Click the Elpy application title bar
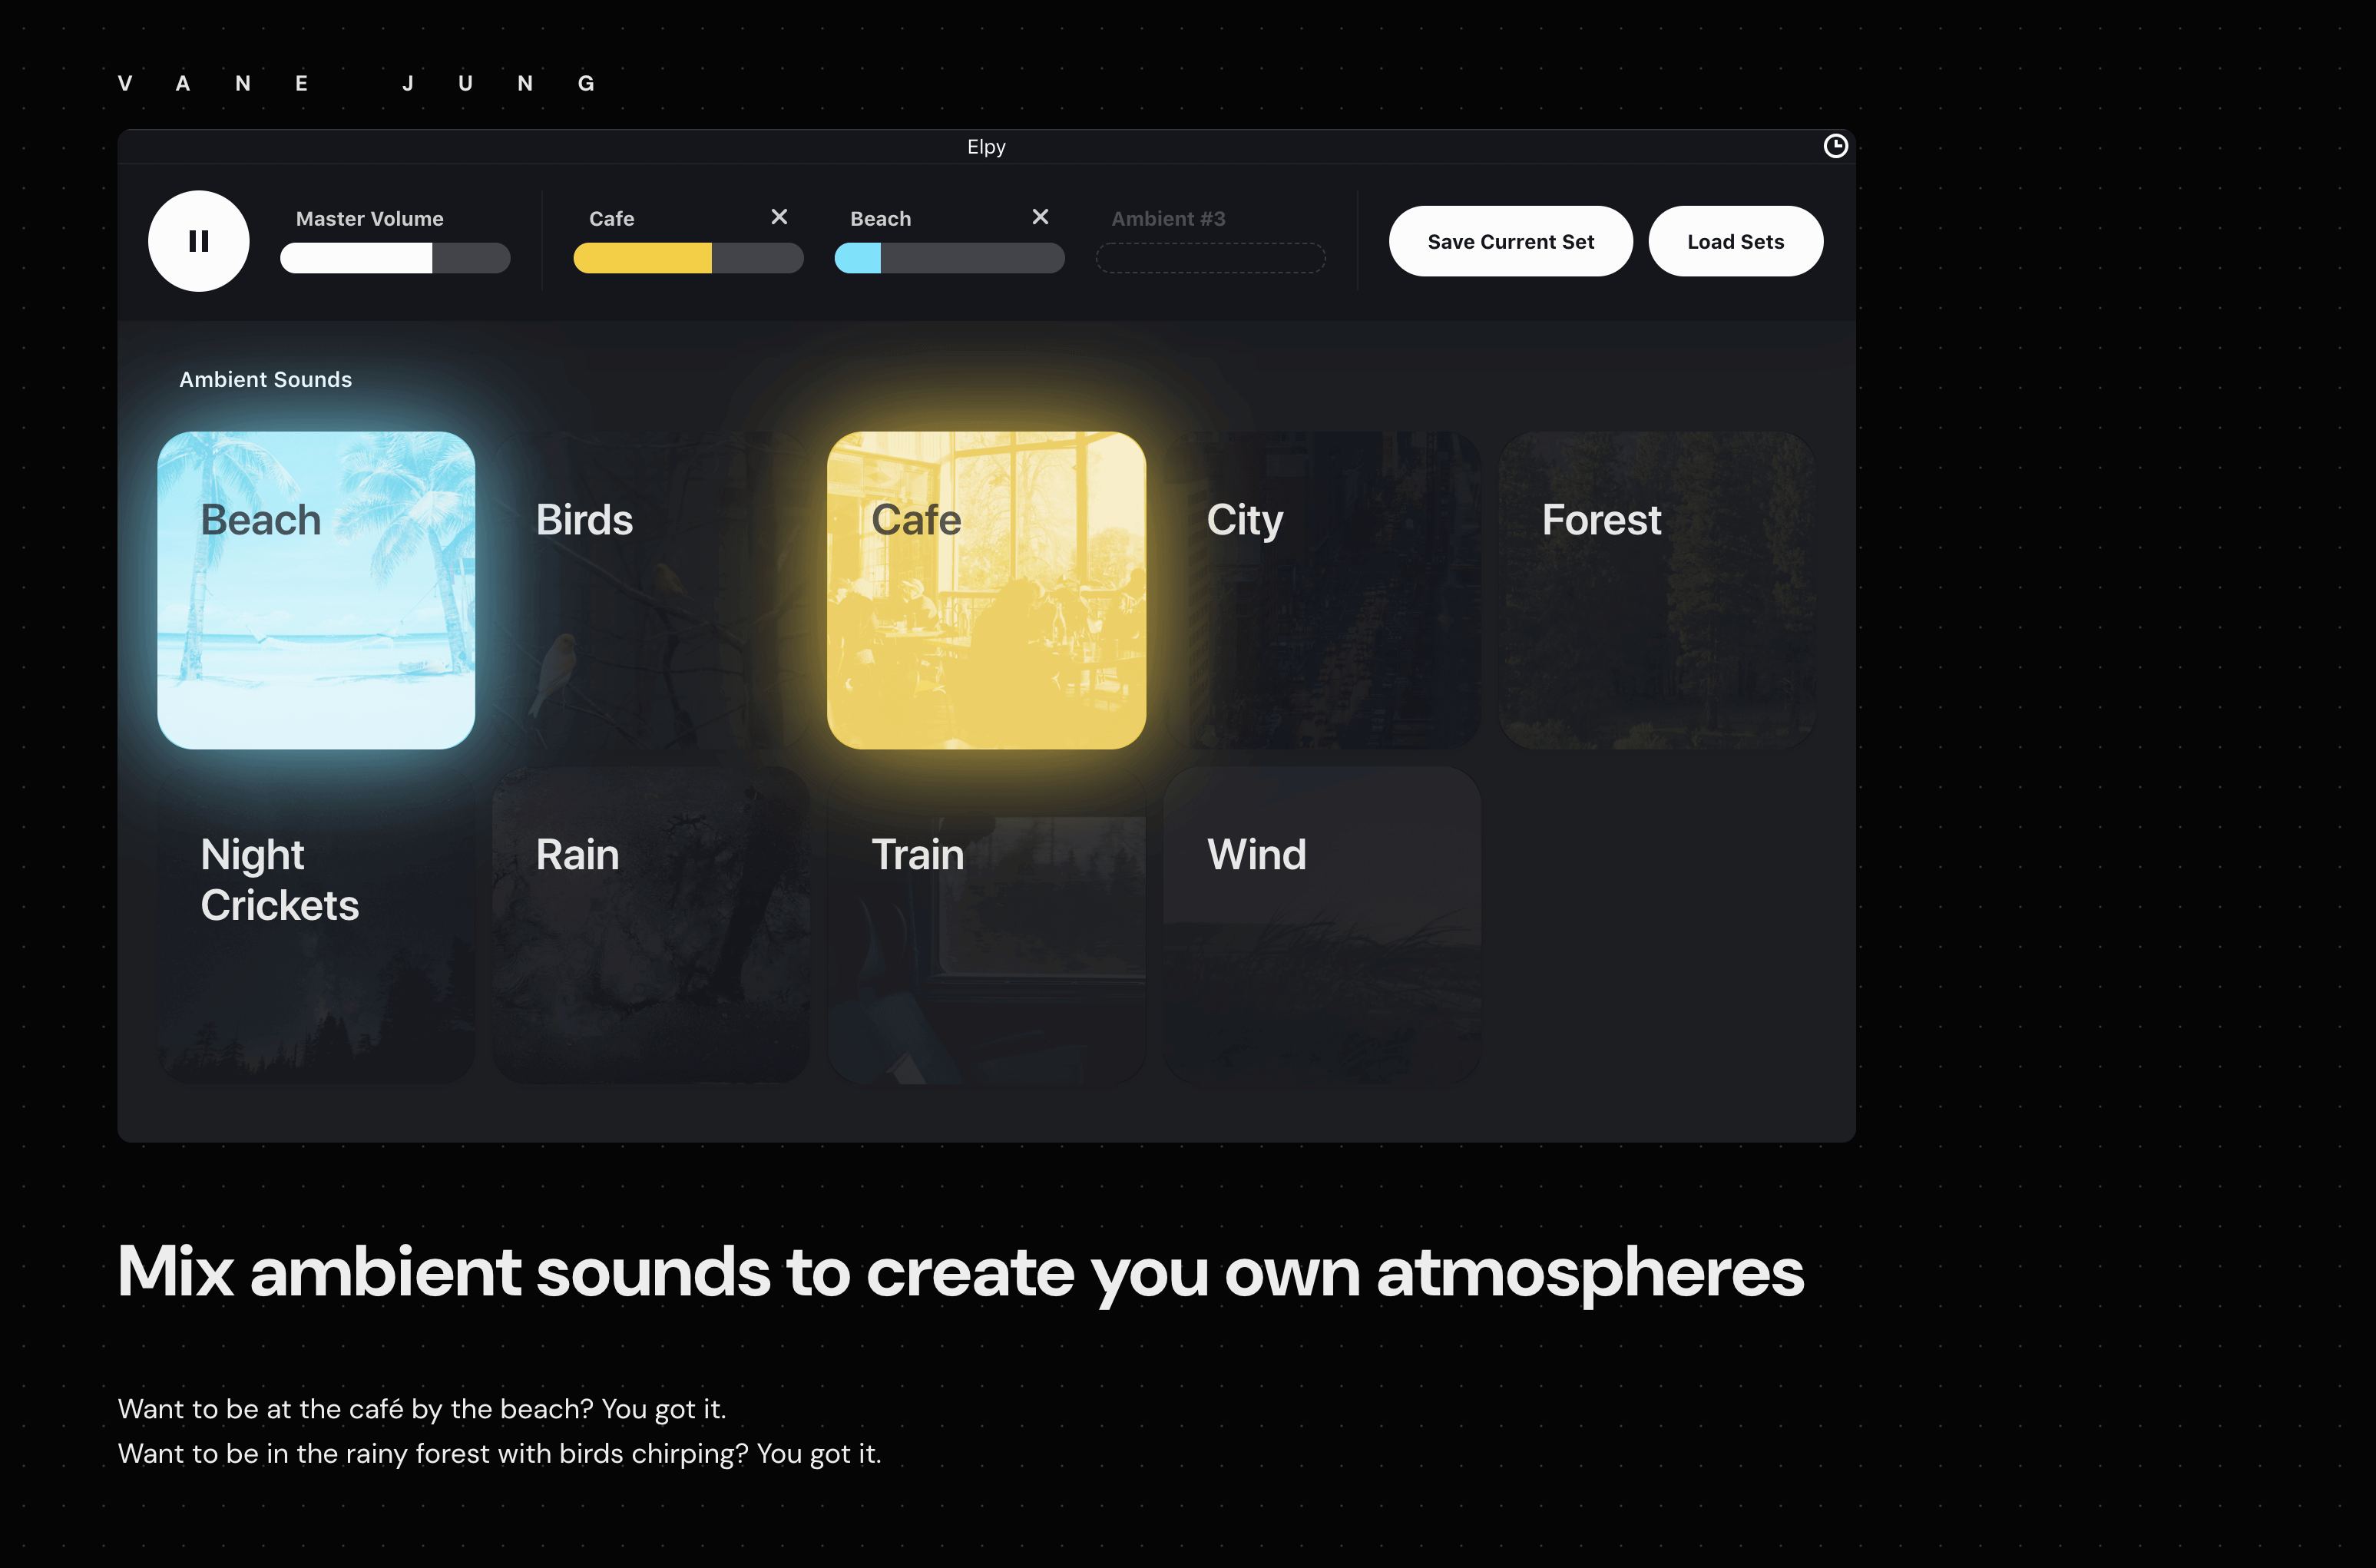The height and width of the screenshot is (1568, 2376). 987,145
